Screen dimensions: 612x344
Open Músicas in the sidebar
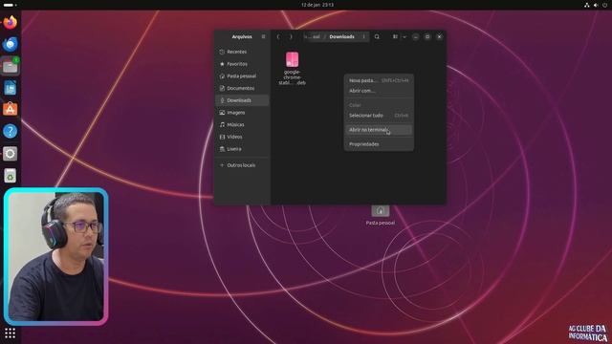242,124
